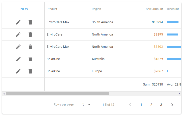Go to page 3
The height and width of the screenshot is (117, 183).
click(161, 105)
